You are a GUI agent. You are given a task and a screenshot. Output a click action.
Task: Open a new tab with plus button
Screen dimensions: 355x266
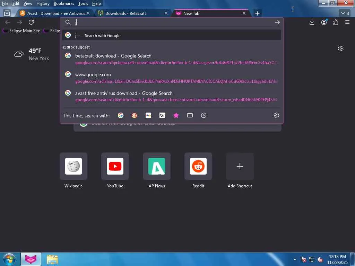[257, 14]
